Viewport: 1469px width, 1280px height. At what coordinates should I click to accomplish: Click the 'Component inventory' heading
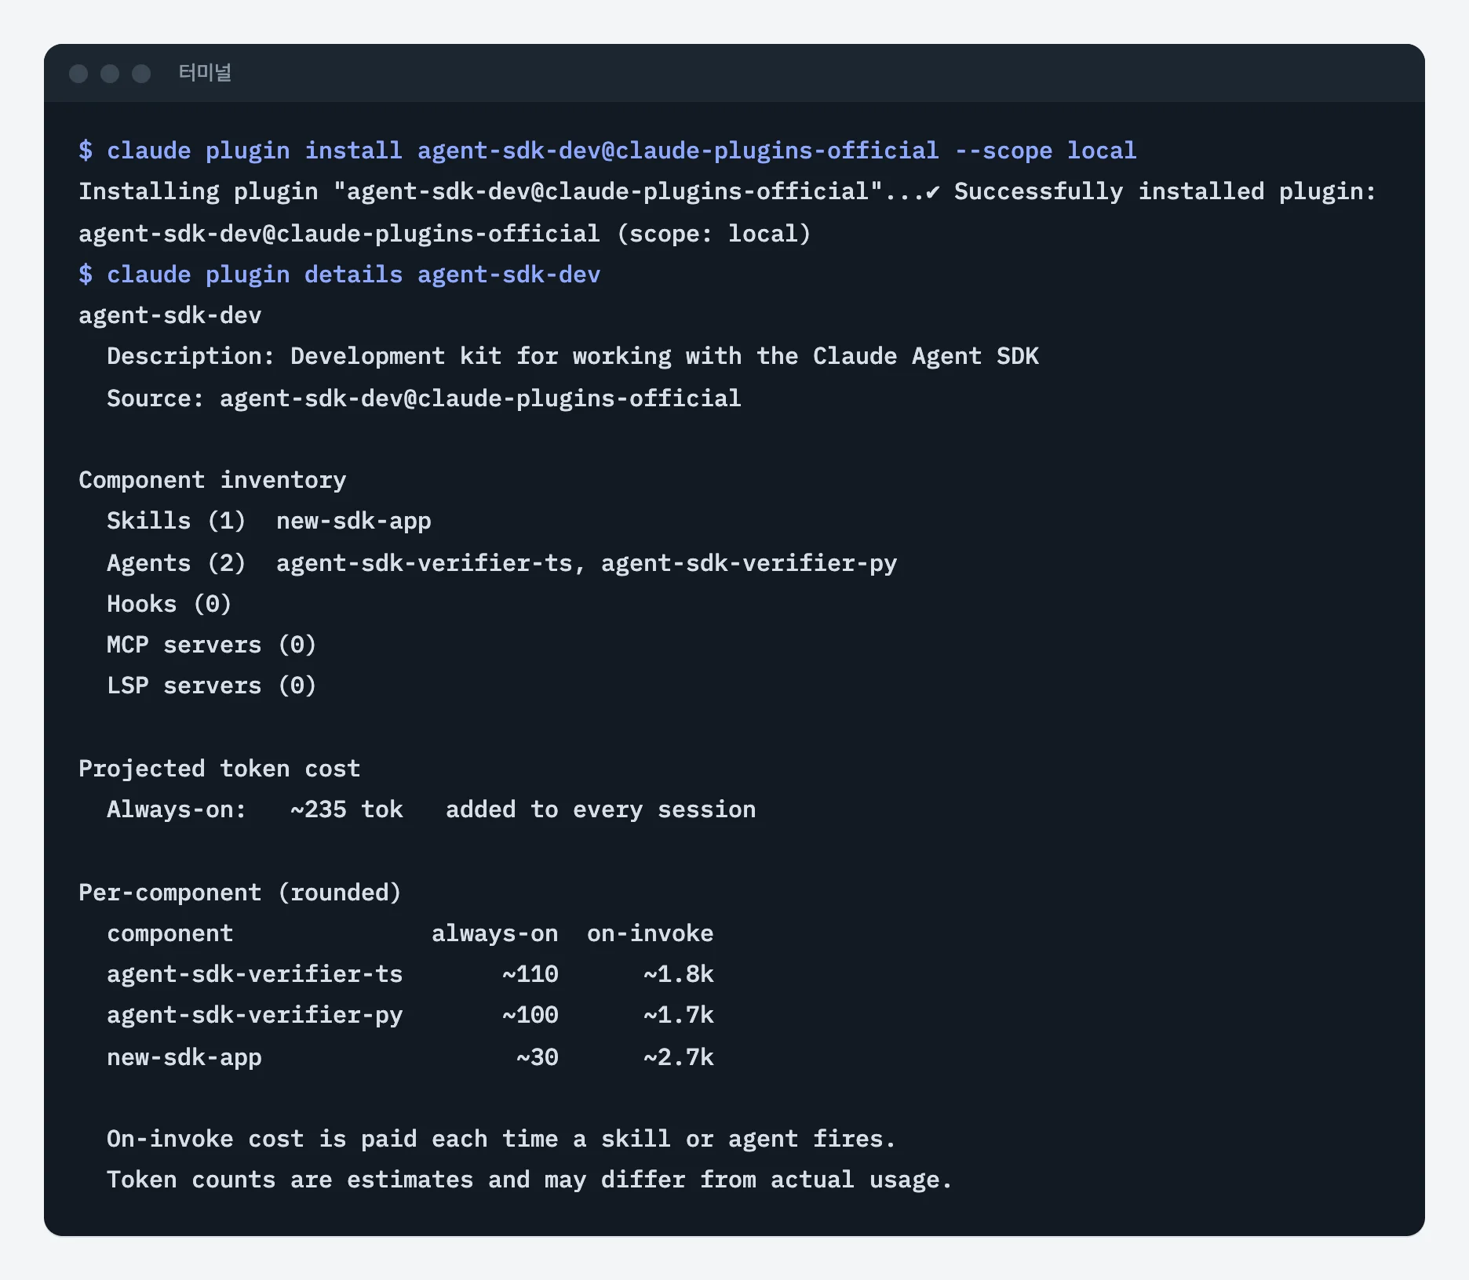(213, 480)
